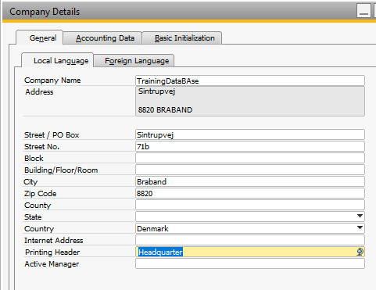Viewport: 376px width, 290px height.
Task: Click the Street No. field with 71b
Action: pyautogui.click(x=250, y=146)
